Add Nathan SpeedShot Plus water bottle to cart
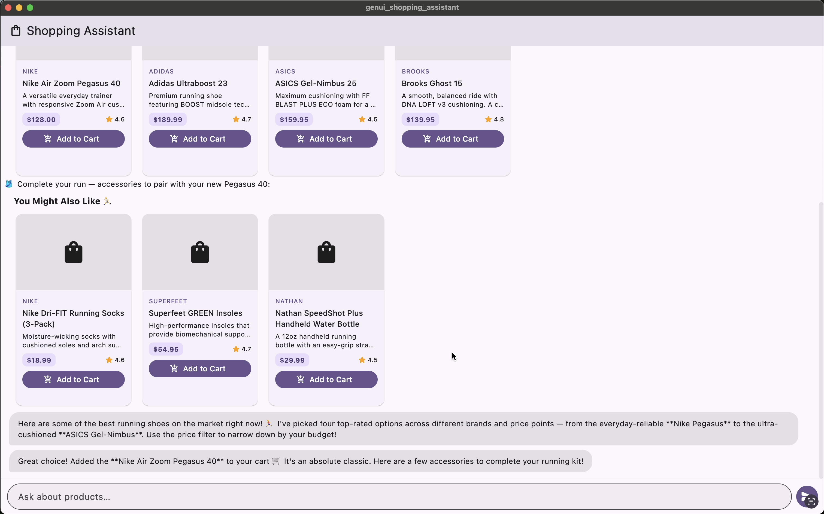Viewport: 824px width, 514px height. [326, 380]
